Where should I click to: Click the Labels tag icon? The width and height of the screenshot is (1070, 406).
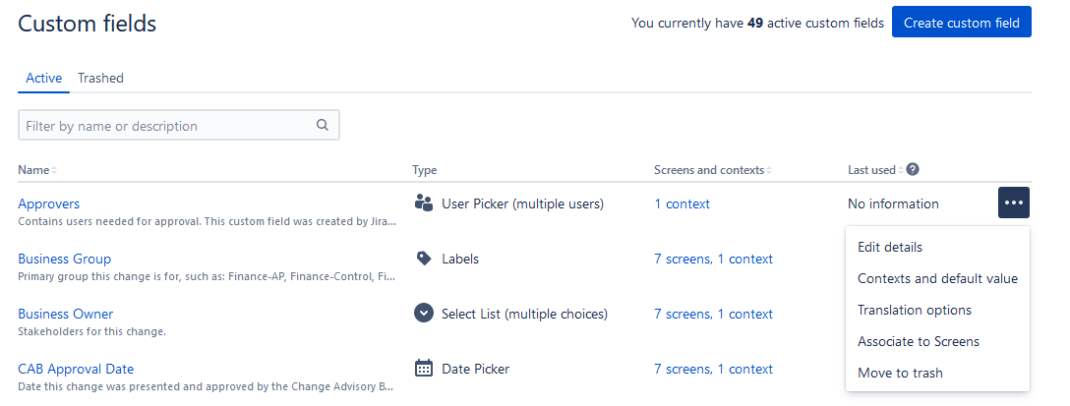click(x=424, y=259)
